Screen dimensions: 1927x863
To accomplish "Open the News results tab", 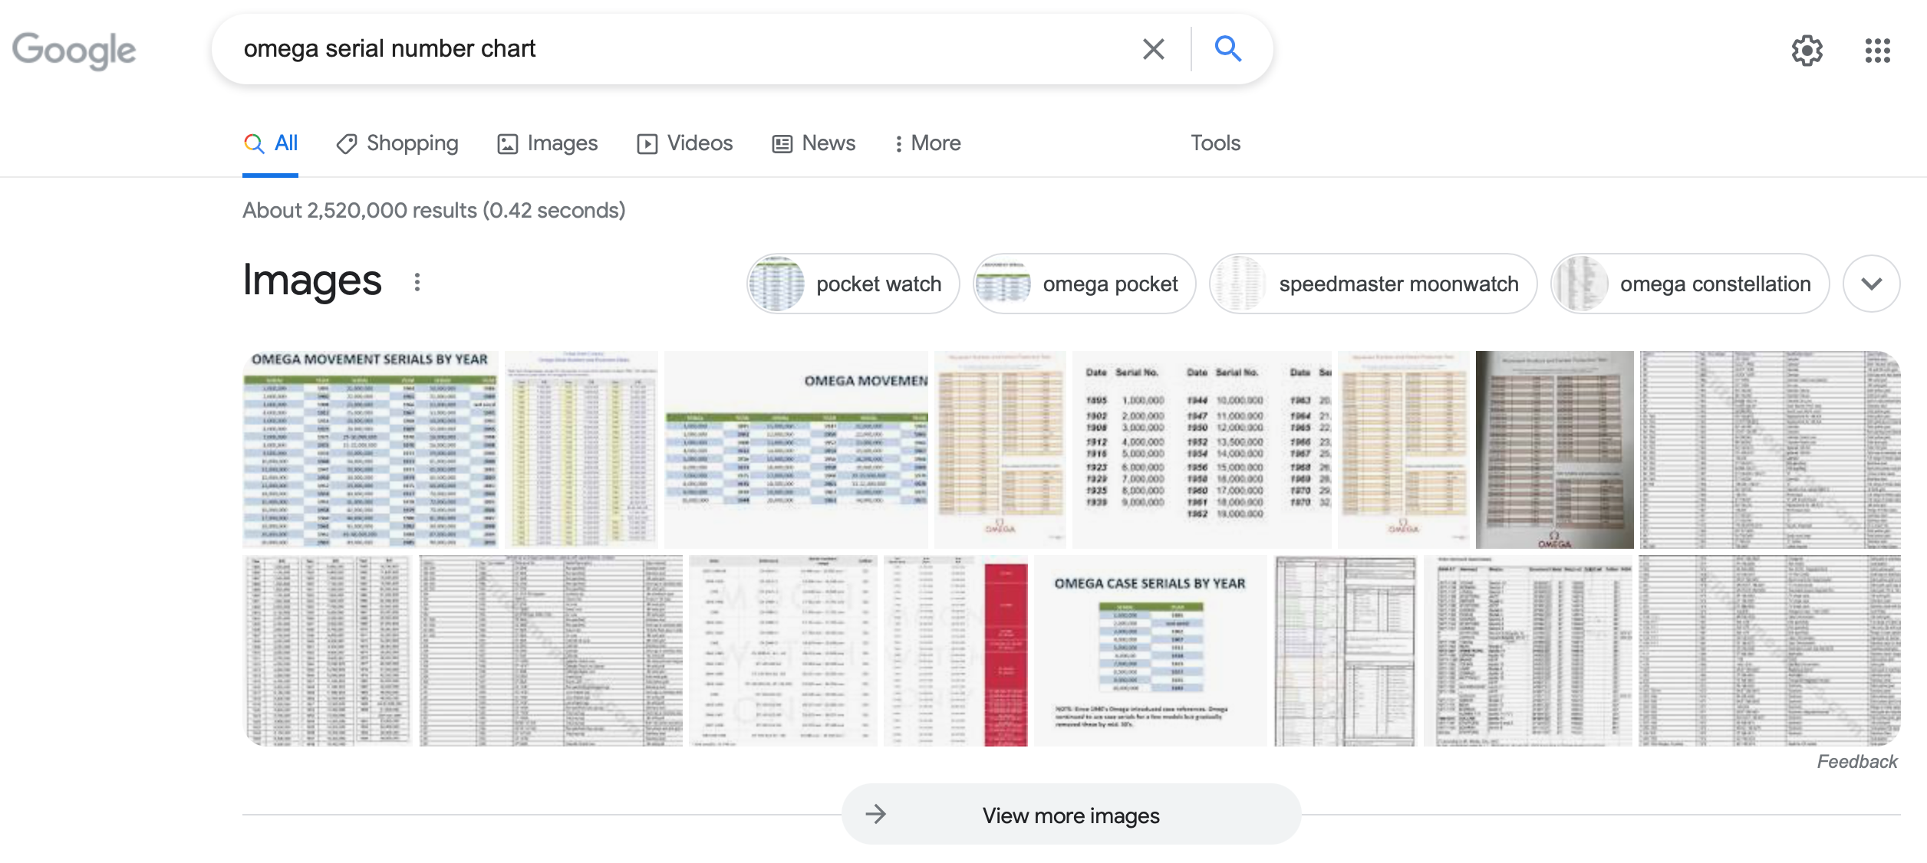I will [813, 143].
